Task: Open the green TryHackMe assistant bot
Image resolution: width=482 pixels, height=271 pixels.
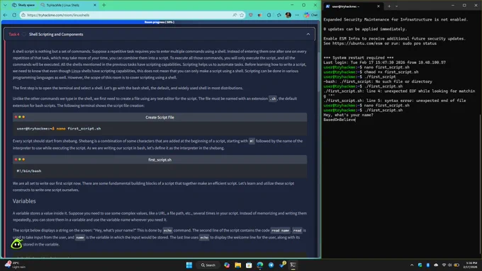Action: tap(16, 244)
